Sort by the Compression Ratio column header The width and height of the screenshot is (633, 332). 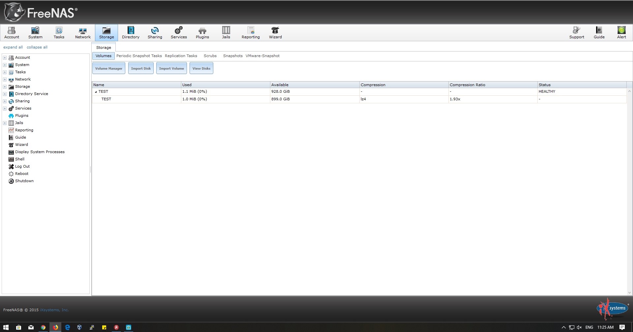(493, 85)
